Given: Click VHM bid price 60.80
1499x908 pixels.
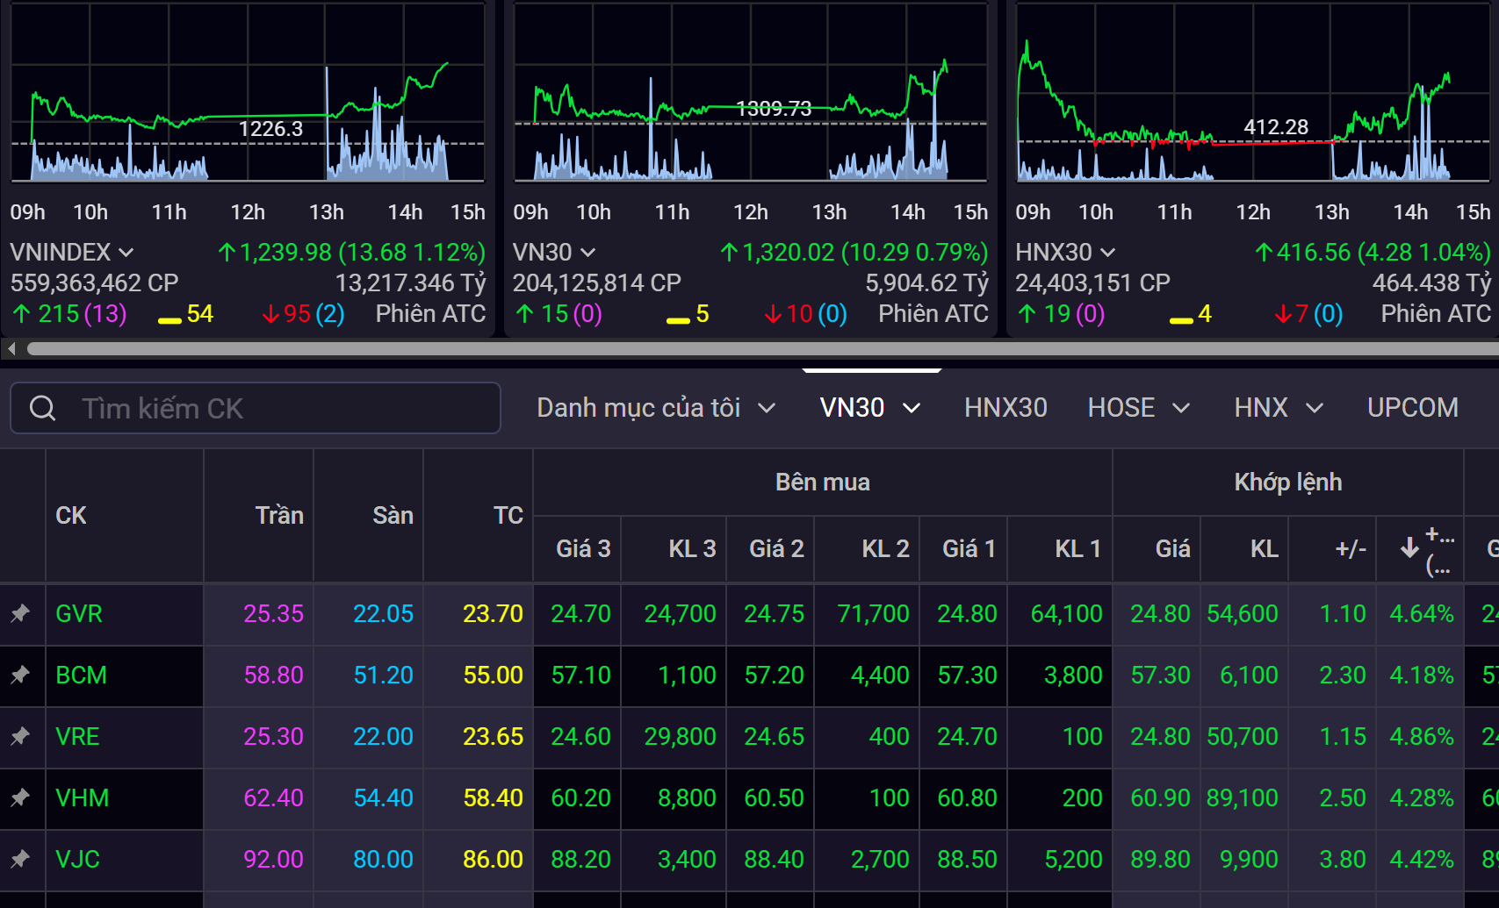Looking at the screenshot, I should tap(967, 797).
